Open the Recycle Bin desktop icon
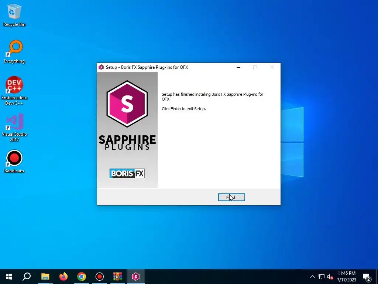 14,15
